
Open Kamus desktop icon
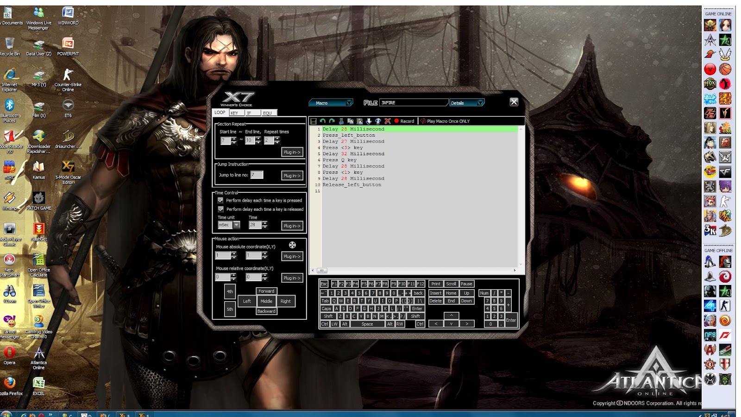[39, 170]
